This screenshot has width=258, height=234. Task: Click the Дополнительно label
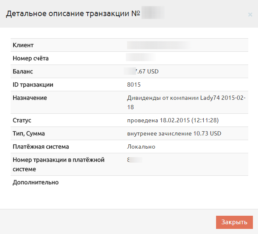click(x=36, y=182)
